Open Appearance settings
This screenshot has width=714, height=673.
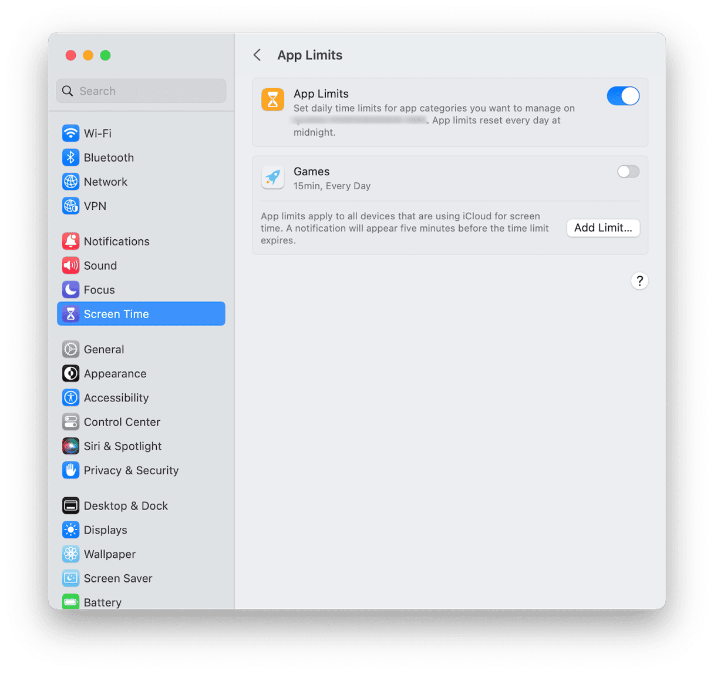coord(141,373)
